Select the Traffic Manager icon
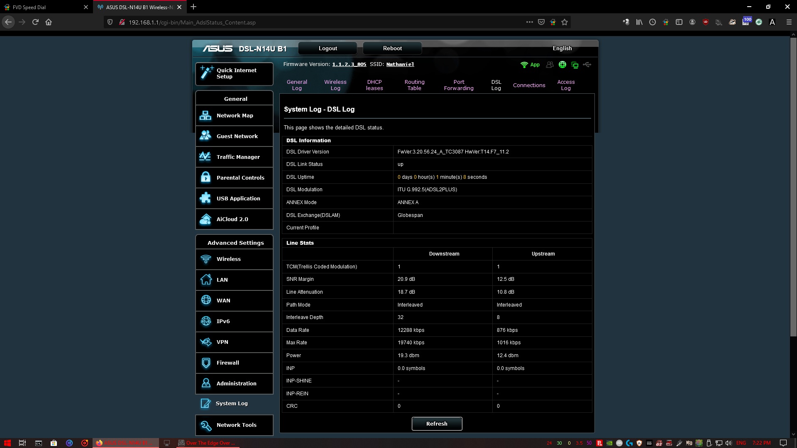This screenshot has width=797, height=448. (x=205, y=156)
